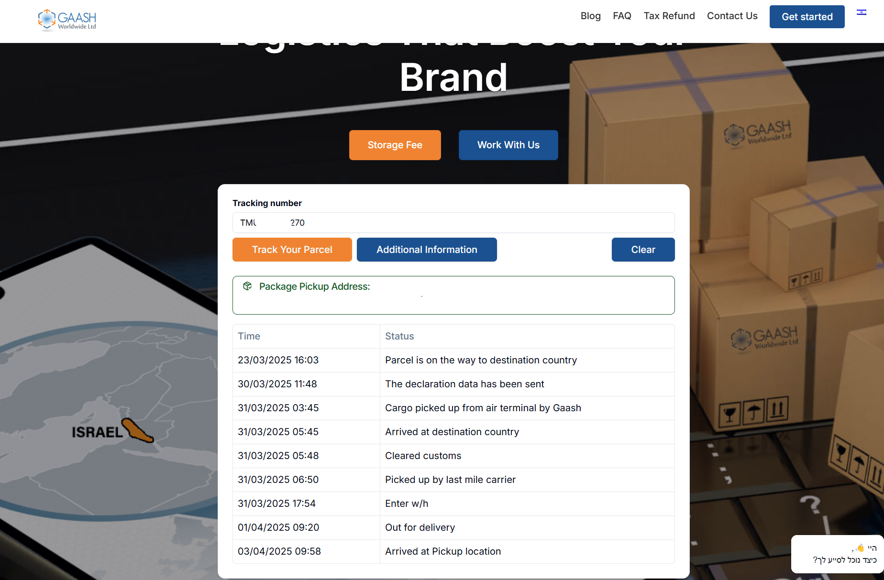Click the 'Tracking number' field label
The image size is (884, 580).
267,203
